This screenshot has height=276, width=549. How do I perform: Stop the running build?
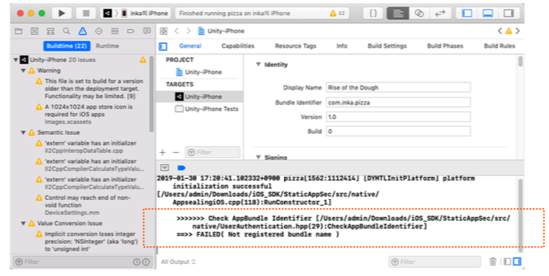pyautogui.click(x=86, y=13)
